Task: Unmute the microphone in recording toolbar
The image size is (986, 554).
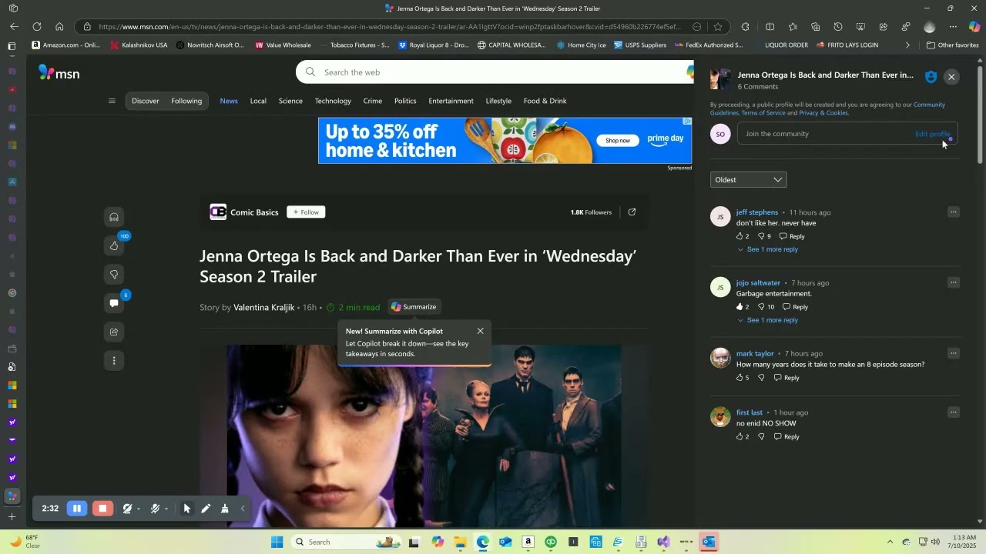Action: 155,509
